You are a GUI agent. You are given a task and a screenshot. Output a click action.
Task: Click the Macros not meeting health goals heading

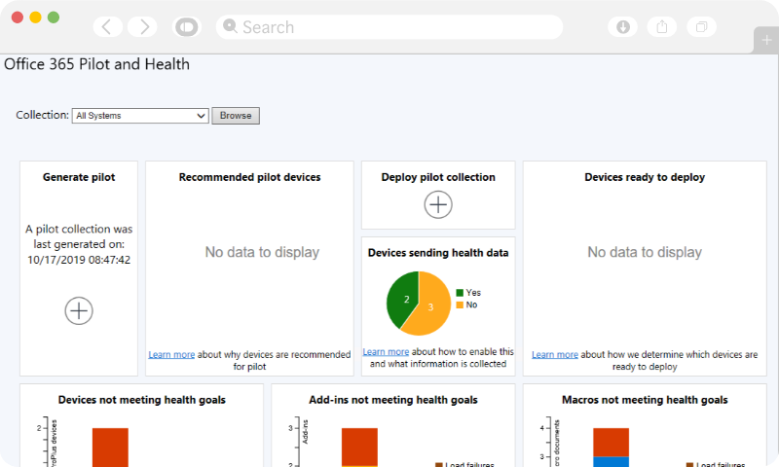645,400
